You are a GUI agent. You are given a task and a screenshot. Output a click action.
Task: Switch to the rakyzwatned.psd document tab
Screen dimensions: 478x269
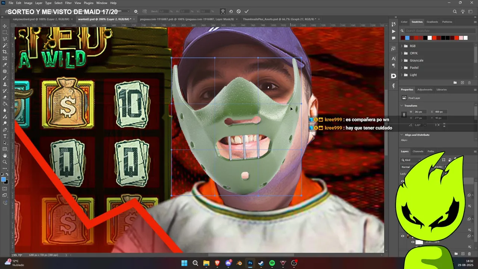tap(42, 19)
